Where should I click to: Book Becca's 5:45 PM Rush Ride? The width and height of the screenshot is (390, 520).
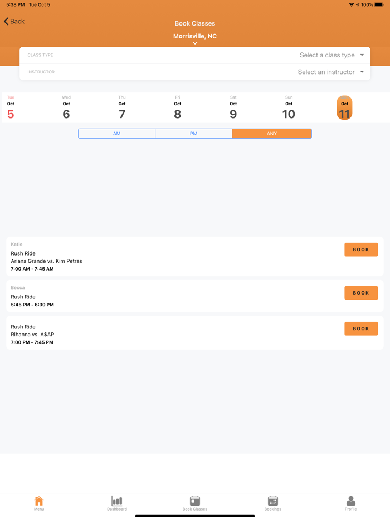coord(361,293)
